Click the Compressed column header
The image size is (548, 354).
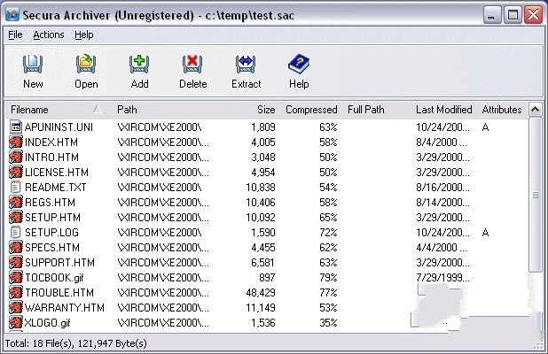click(x=311, y=110)
